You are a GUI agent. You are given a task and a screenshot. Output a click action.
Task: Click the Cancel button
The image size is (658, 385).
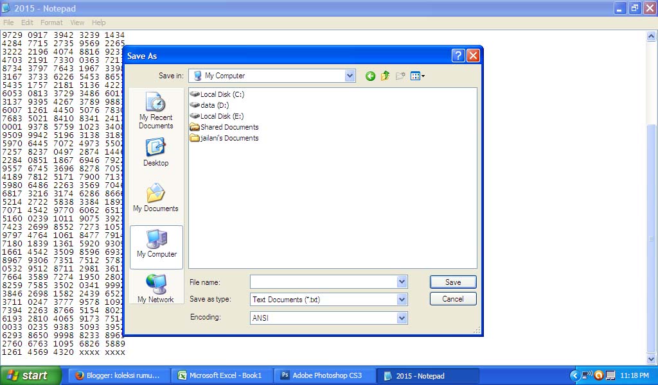pyautogui.click(x=453, y=299)
